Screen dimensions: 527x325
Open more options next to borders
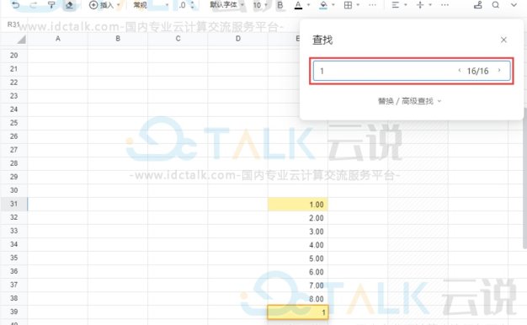pos(372,5)
